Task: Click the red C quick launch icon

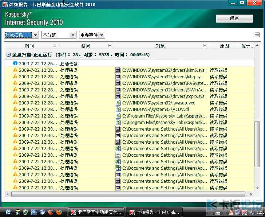Action: click(51, 212)
